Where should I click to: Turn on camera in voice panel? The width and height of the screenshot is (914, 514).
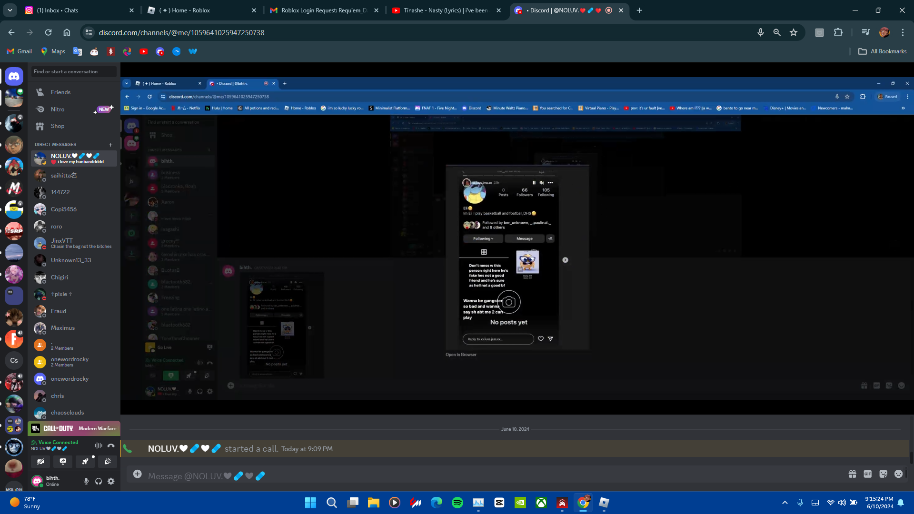40,461
